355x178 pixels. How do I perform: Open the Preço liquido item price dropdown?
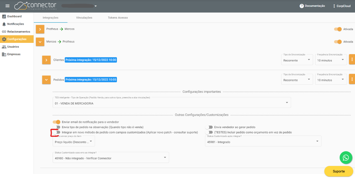tap(74, 141)
